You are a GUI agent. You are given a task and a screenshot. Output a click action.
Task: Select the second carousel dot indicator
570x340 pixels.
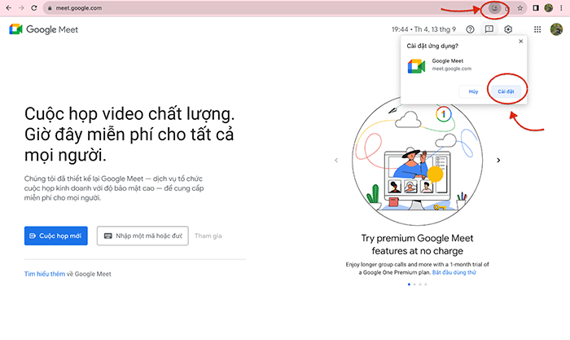point(414,285)
